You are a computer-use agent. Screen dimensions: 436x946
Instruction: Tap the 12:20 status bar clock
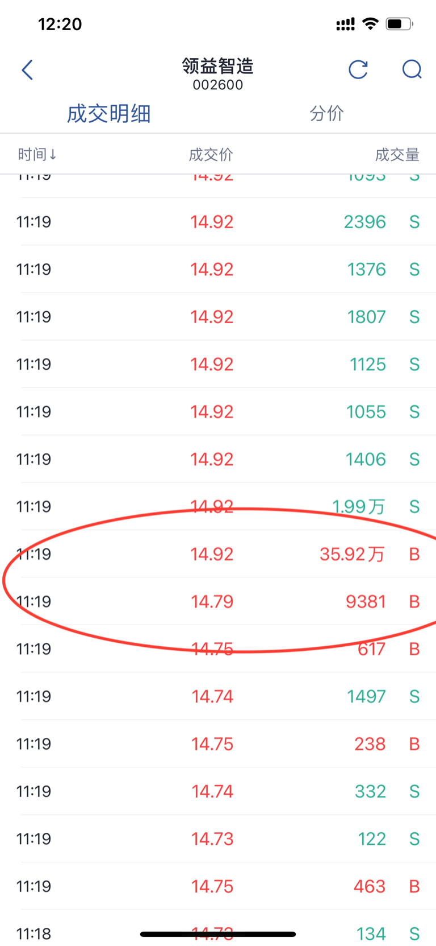pyautogui.click(x=60, y=24)
